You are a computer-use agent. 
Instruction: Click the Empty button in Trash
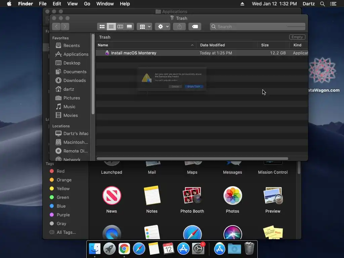[297, 37]
